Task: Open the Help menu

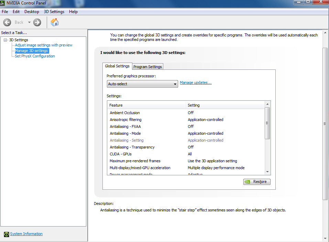Action: [x=73, y=12]
